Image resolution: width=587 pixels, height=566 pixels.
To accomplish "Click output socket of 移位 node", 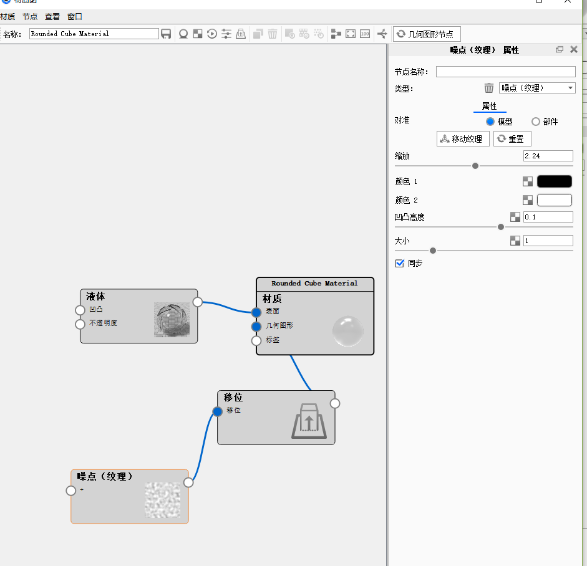I will (x=335, y=403).
